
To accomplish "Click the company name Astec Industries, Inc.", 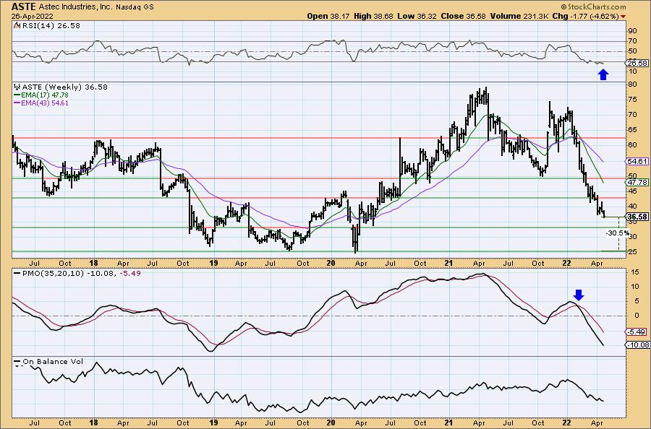I will (x=75, y=7).
